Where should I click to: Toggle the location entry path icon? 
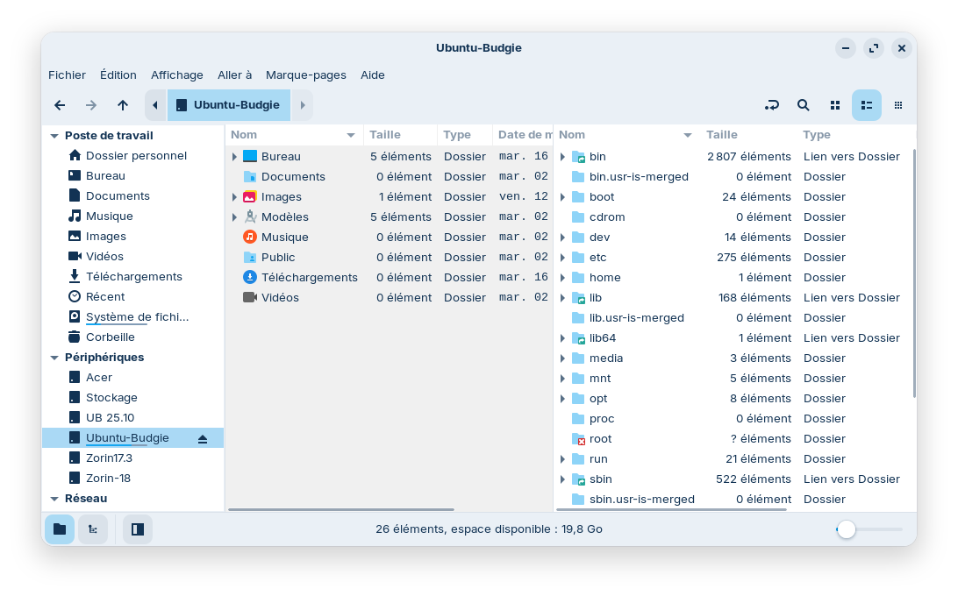771,105
